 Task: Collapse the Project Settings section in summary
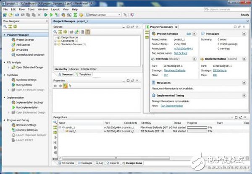196,33
